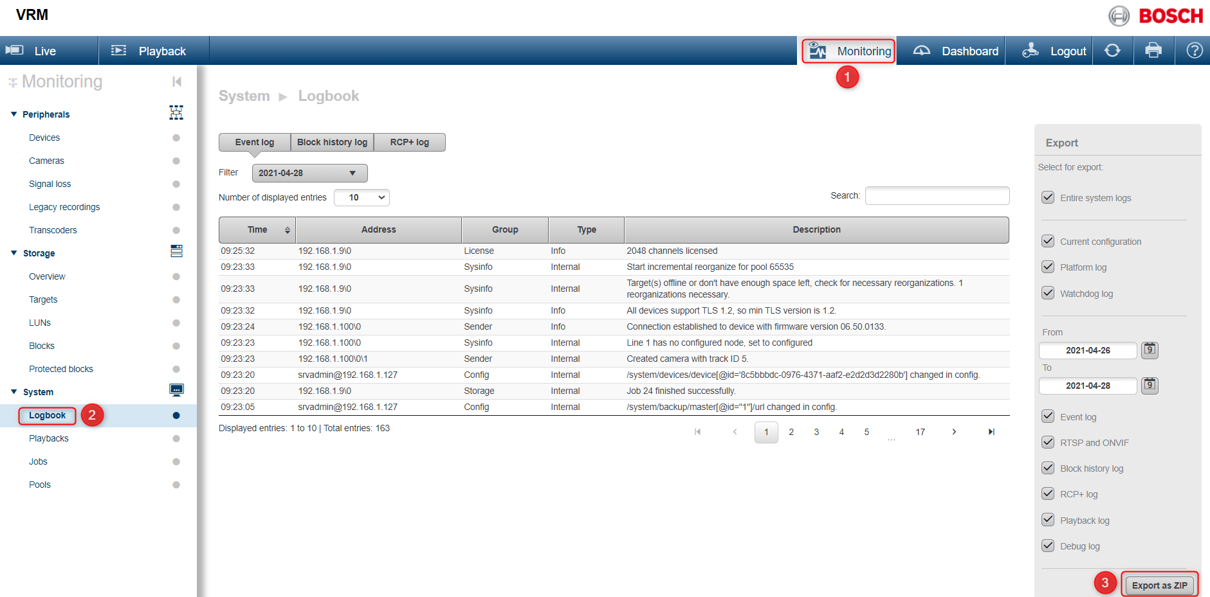Open the print icon
Screen dimensions: 1210x597
(1153, 50)
